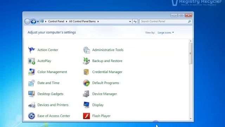Viewport: 225px width, 127px height.
Task: Click the Device Manager icon
Action: pos(86,94)
